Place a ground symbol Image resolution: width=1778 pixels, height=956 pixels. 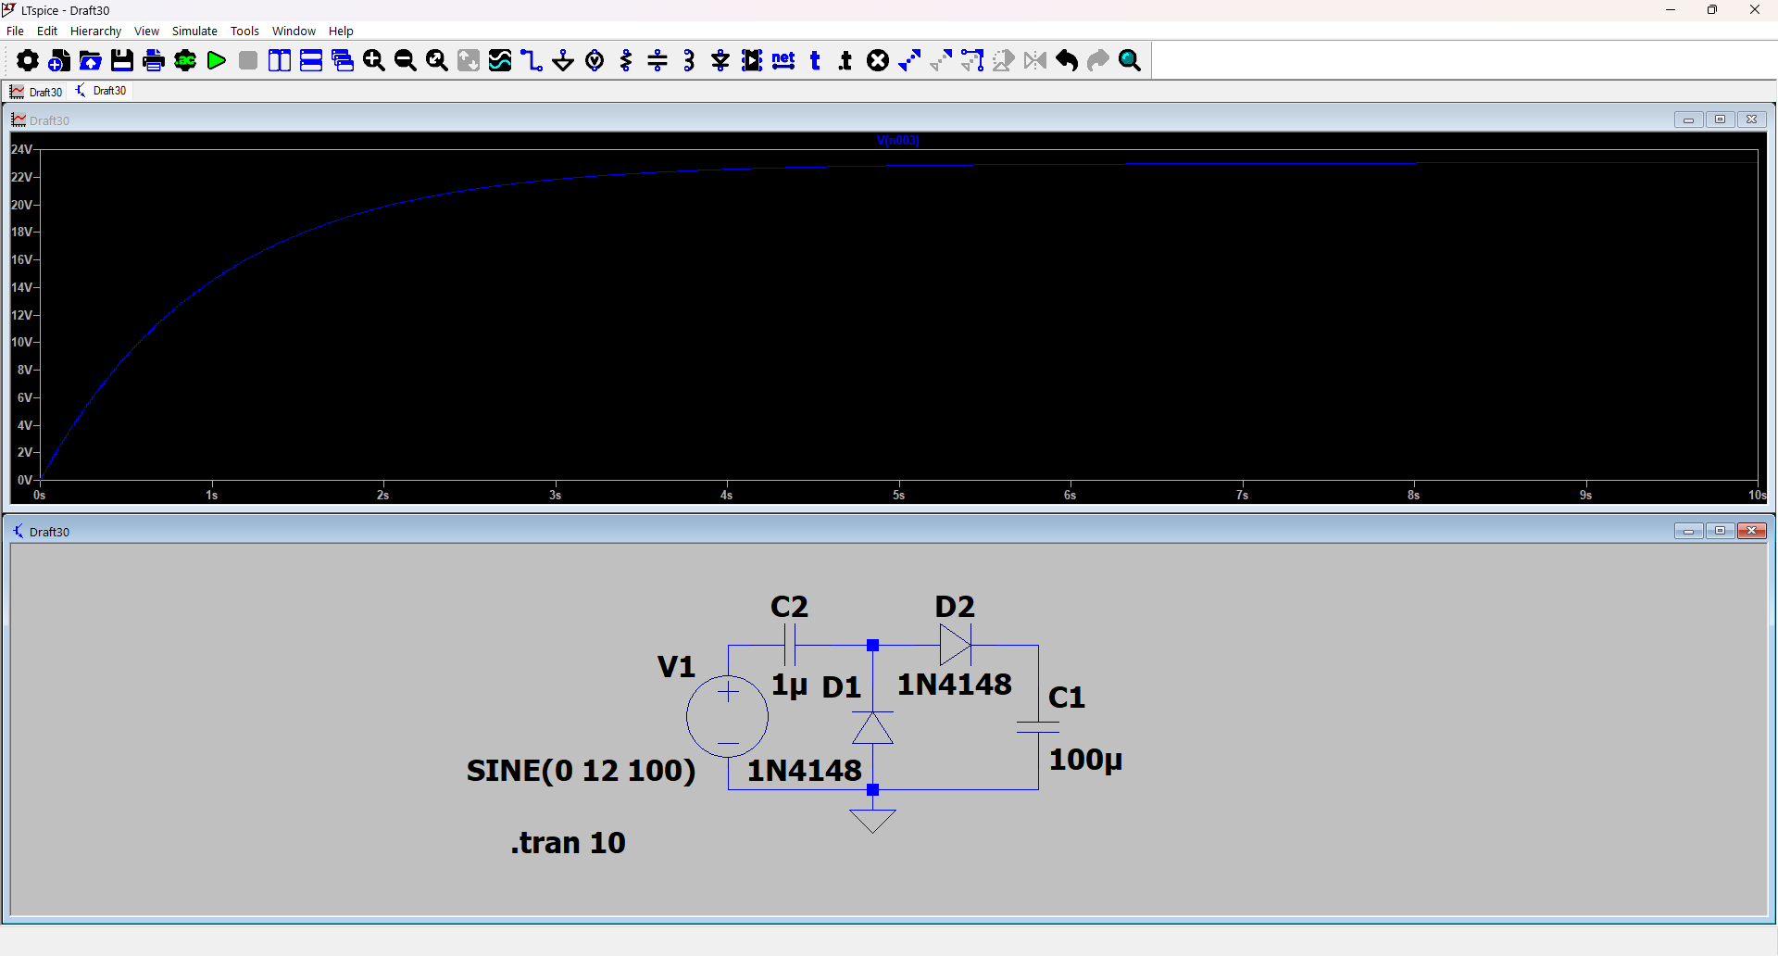(x=563, y=61)
